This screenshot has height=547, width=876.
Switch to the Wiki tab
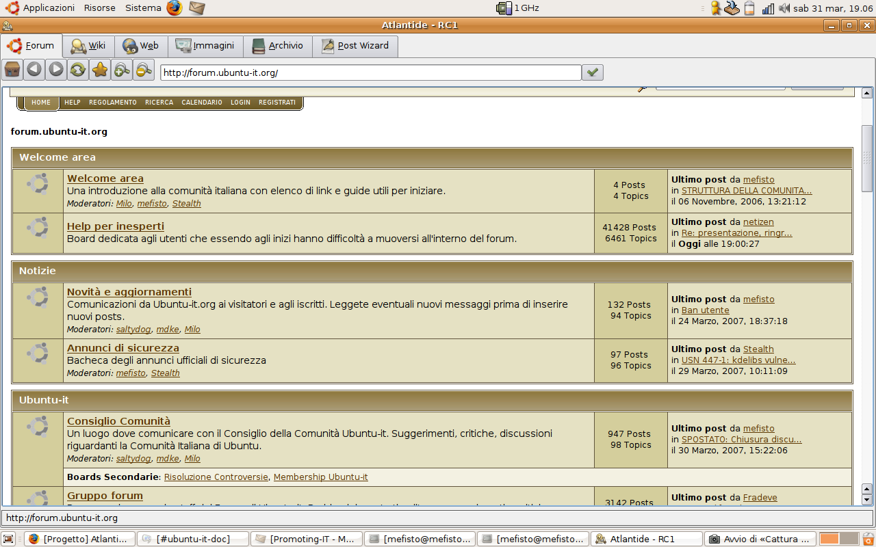88,46
